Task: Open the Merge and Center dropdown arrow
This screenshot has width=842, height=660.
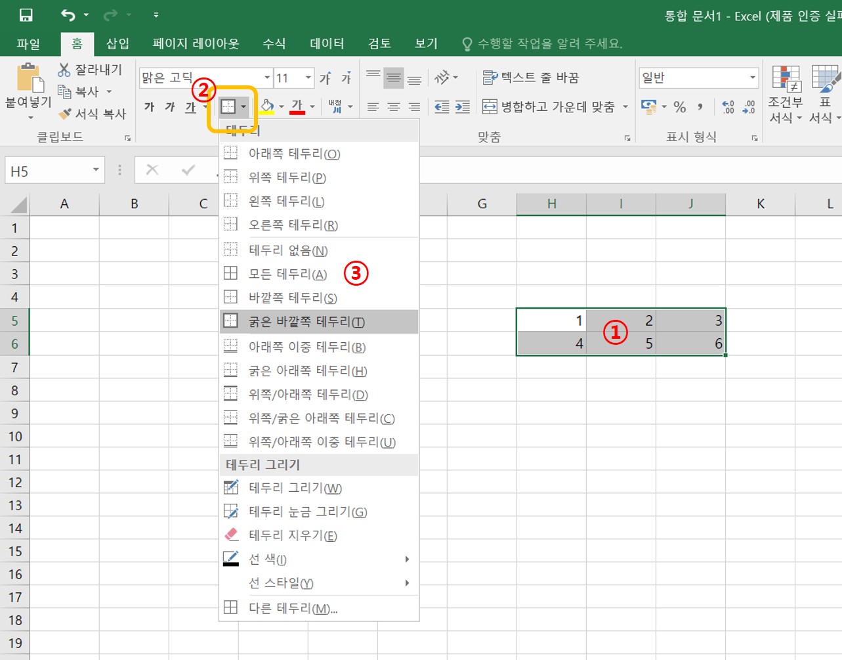Action: pyautogui.click(x=625, y=106)
